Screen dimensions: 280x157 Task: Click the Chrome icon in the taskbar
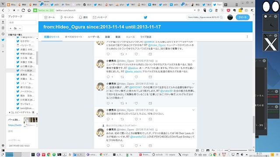[49, 154]
